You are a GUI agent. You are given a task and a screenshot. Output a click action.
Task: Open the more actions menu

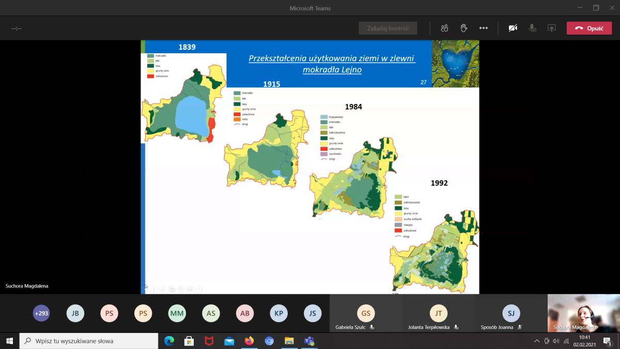(x=484, y=28)
